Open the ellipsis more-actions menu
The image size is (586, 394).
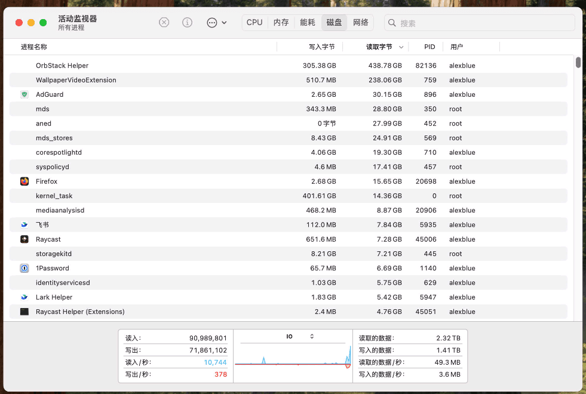click(216, 23)
